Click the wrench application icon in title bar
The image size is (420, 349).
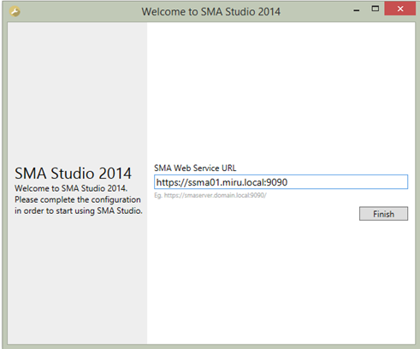(15, 12)
